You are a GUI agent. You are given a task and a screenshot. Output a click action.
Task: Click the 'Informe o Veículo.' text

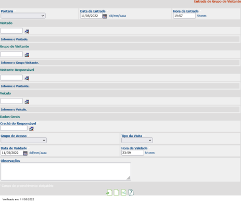click(14, 109)
